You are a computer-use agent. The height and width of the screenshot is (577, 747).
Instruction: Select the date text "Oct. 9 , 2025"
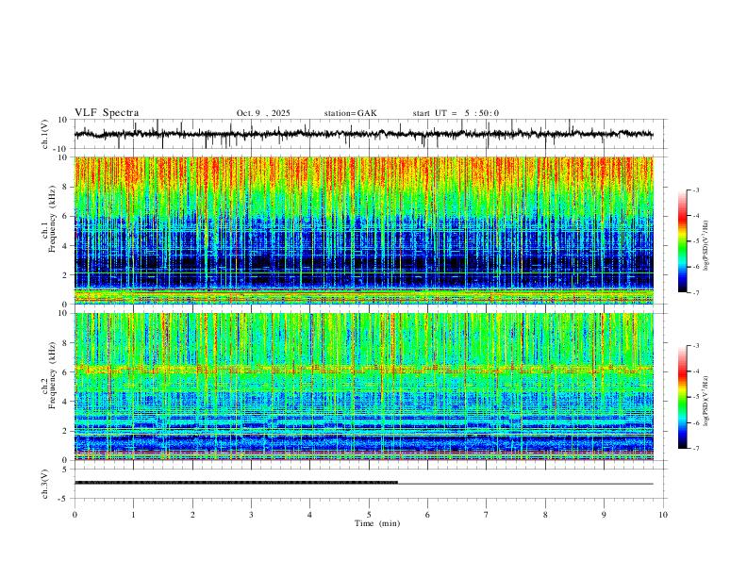pos(263,113)
